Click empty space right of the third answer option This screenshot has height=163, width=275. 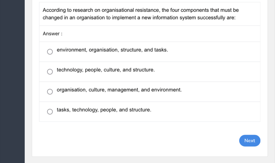225,92
